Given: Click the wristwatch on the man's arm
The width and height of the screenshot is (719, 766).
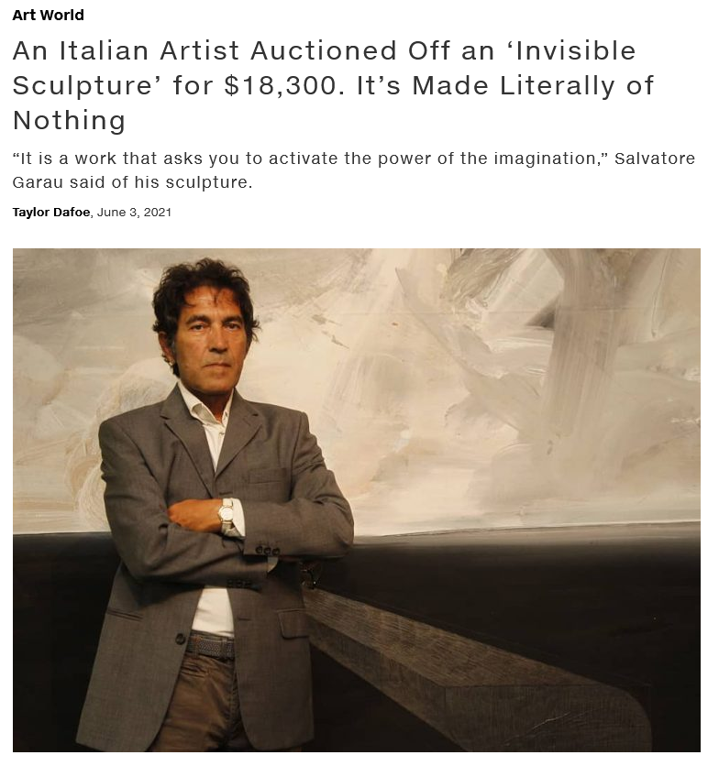Looking at the screenshot, I should (227, 514).
